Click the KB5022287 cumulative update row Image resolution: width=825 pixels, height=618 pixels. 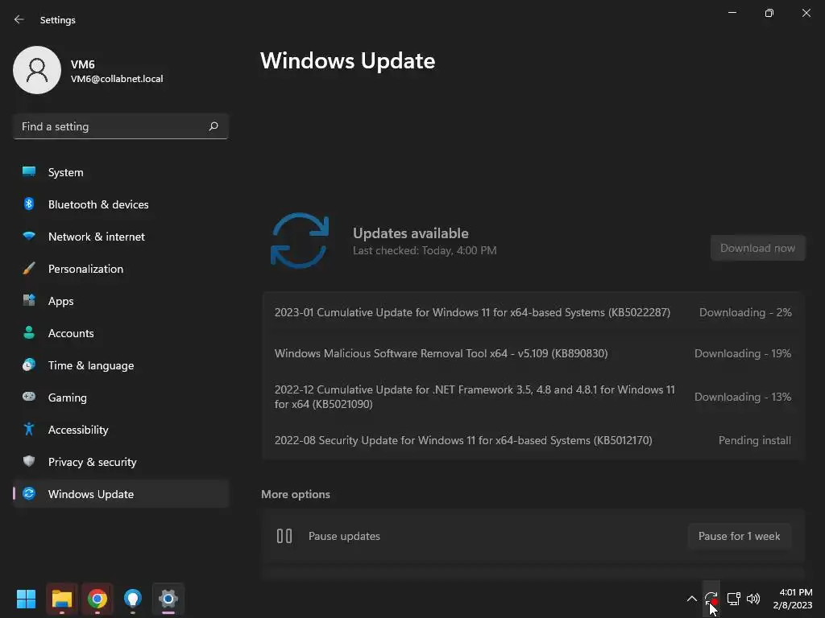(x=533, y=313)
